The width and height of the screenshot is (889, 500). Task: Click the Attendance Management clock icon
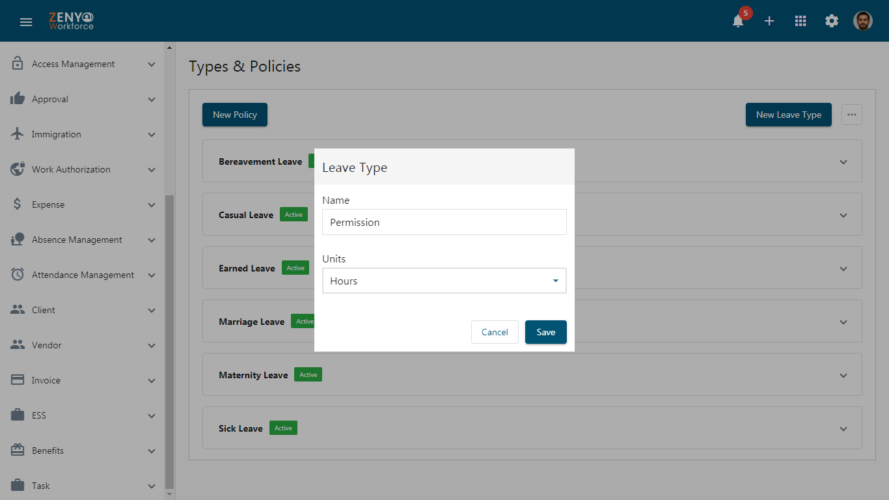click(18, 275)
